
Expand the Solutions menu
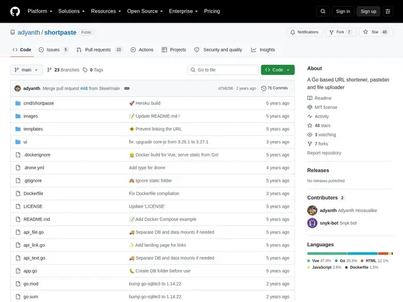click(x=71, y=11)
